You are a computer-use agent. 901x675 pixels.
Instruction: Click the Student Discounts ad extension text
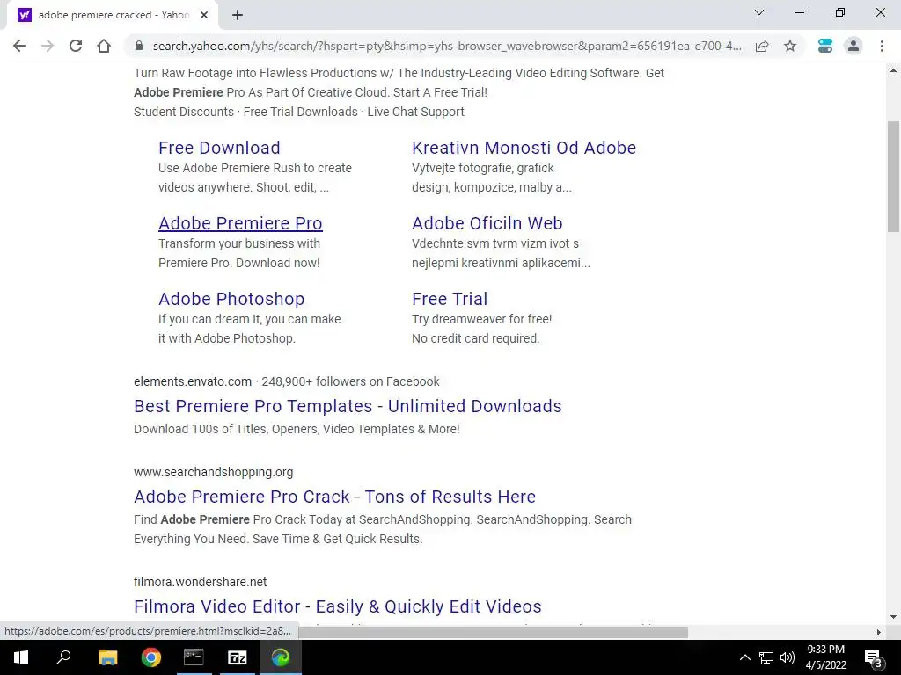tap(184, 112)
